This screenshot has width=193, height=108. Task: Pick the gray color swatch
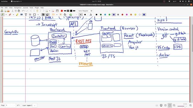click(118, 15)
